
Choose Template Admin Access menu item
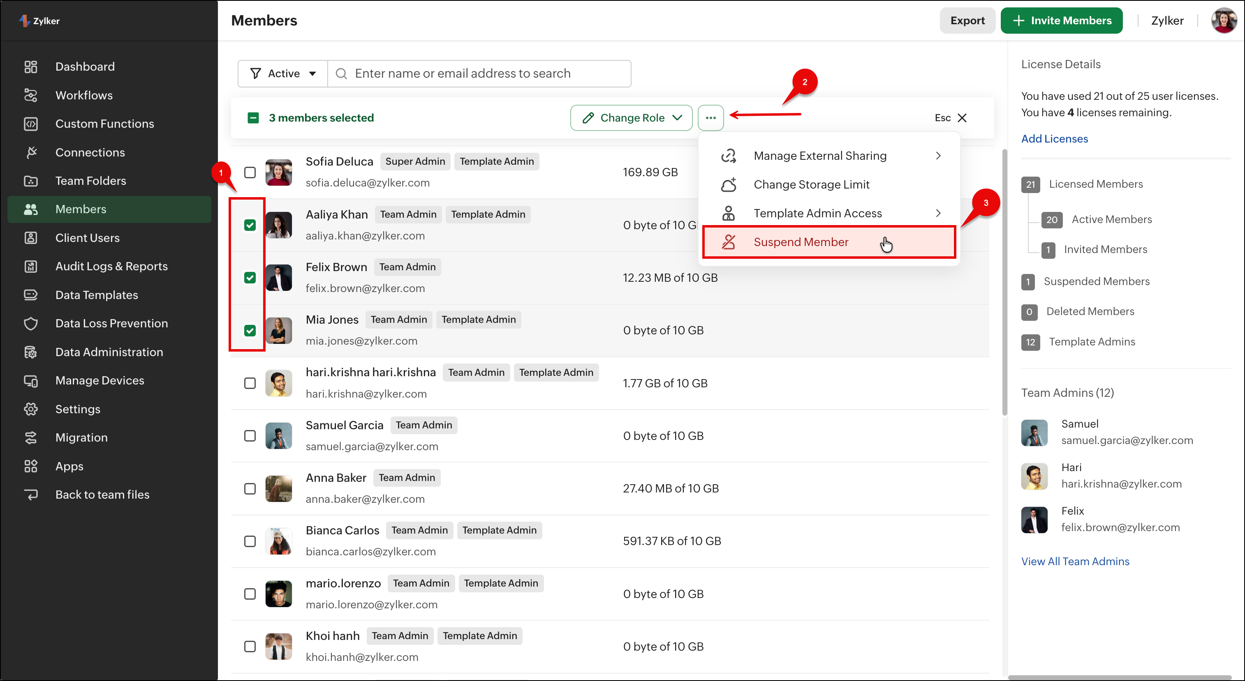pyautogui.click(x=829, y=213)
